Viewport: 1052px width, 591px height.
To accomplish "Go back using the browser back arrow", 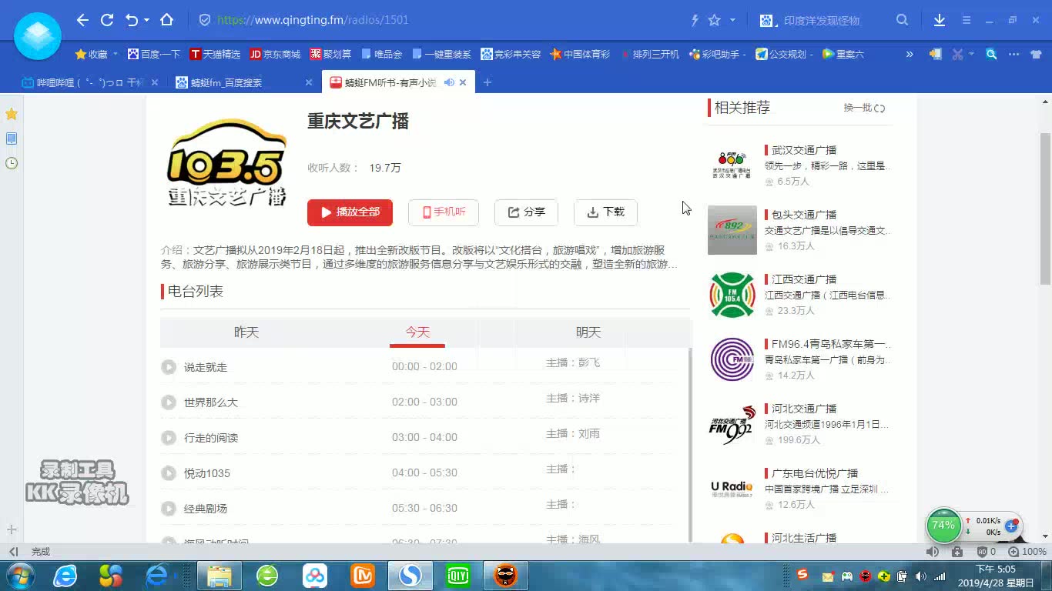I will click(82, 21).
